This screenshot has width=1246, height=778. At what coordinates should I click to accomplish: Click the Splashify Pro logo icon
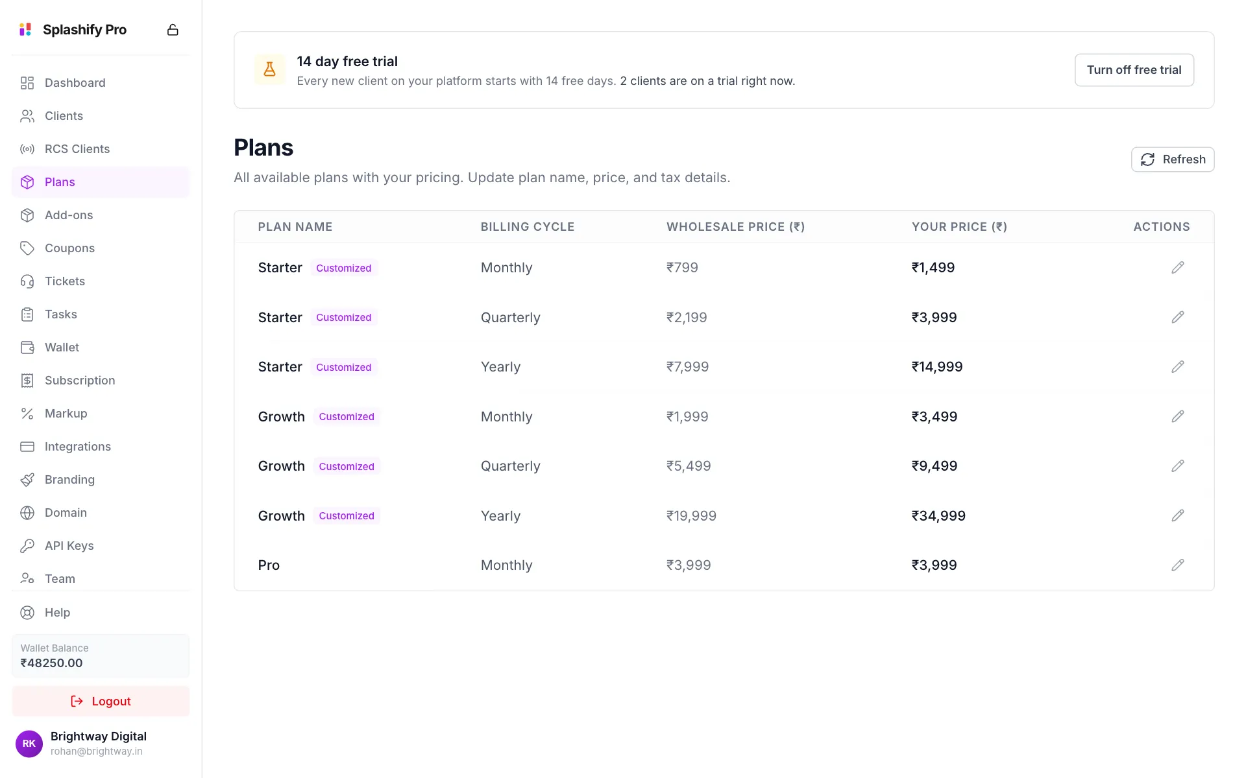pos(25,29)
